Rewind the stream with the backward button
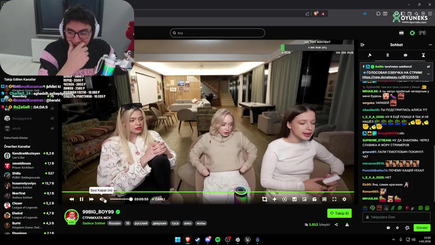This screenshot has height=245, width=435. [72, 199]
